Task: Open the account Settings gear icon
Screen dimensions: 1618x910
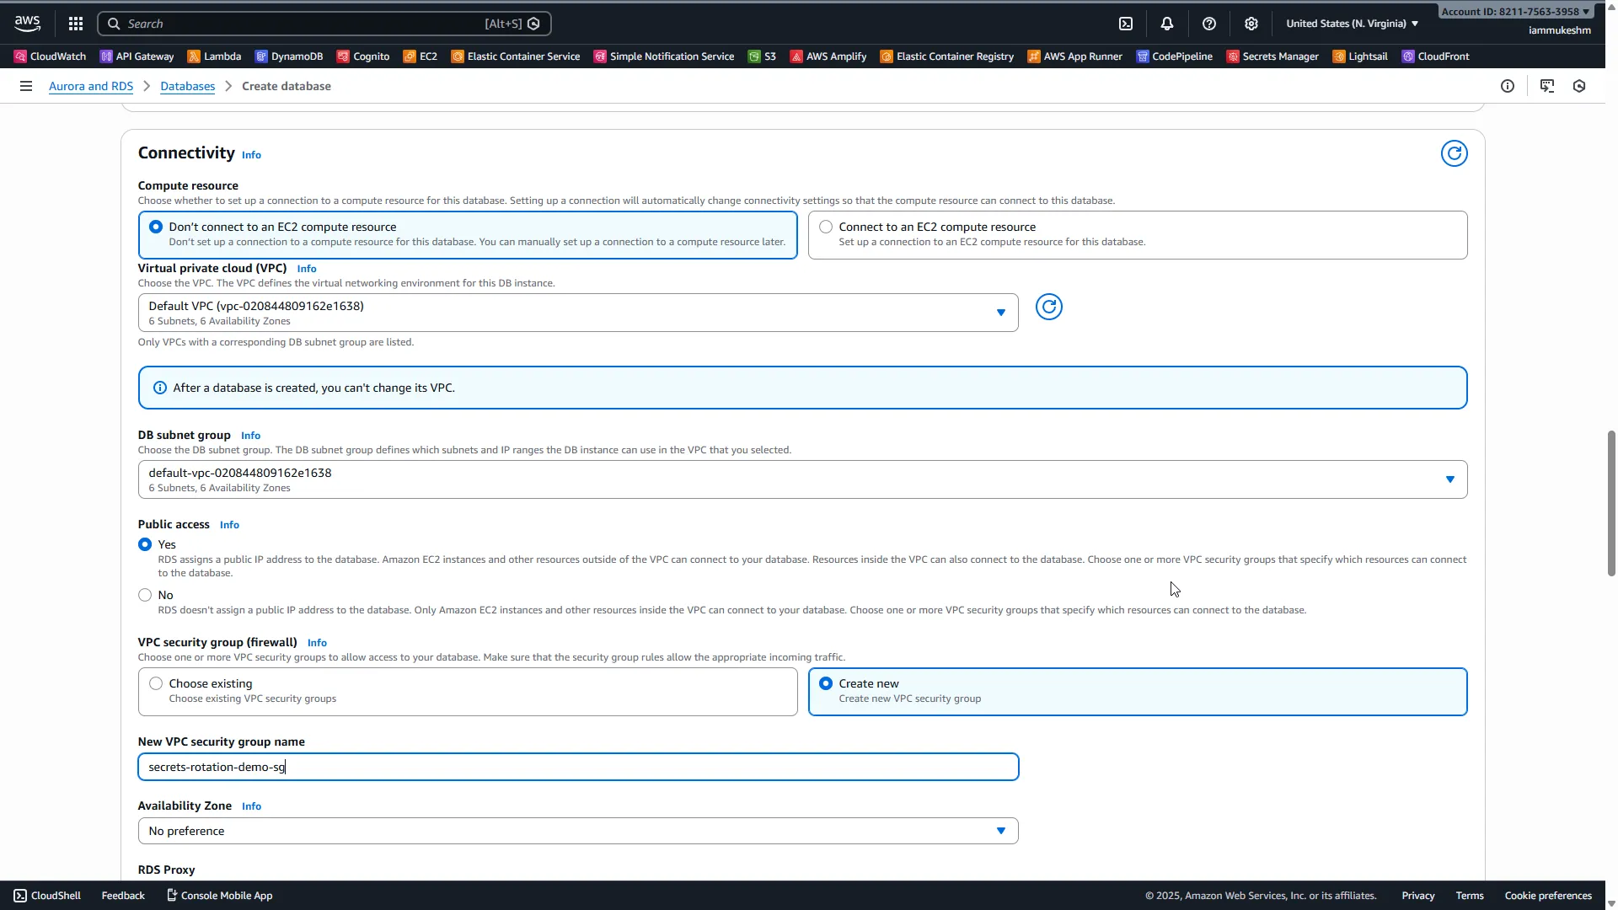Action: click(1251, 23)
